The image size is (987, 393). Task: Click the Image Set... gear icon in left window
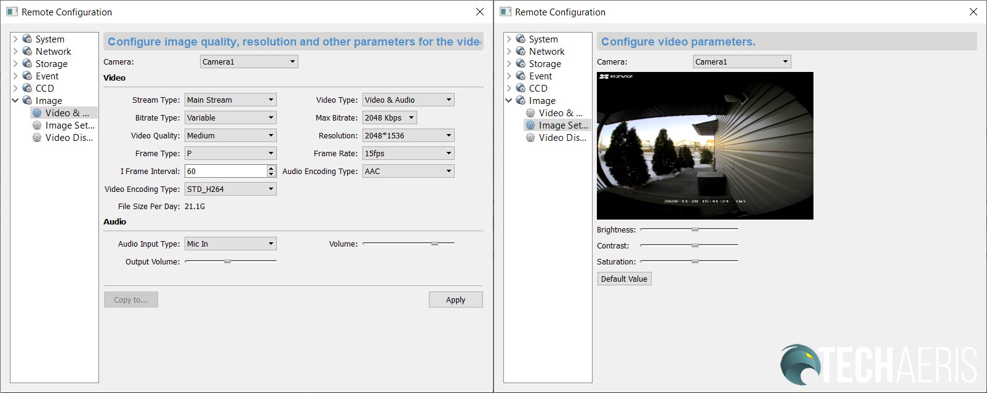coord(37,125)
